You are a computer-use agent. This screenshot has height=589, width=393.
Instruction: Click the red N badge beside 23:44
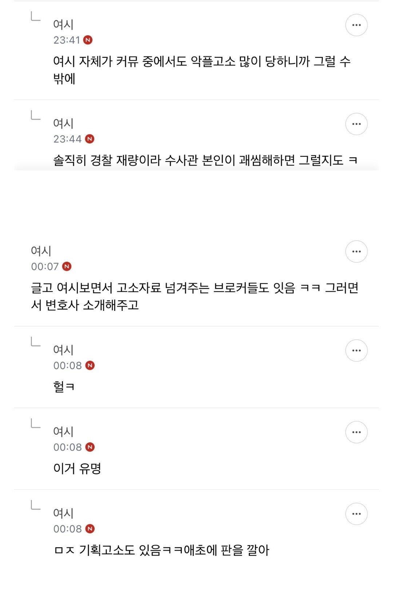pos(90,139)
